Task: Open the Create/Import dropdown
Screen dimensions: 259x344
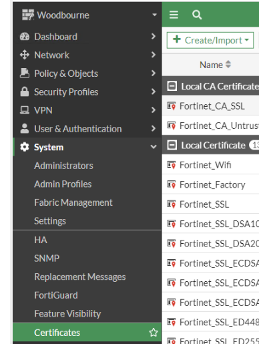Action: click(x=210, y=40)
